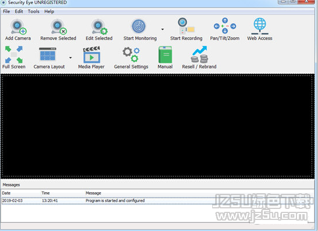Sort messages by Date column header
This screenshot has width=318, height=231.
coord(21,193)
